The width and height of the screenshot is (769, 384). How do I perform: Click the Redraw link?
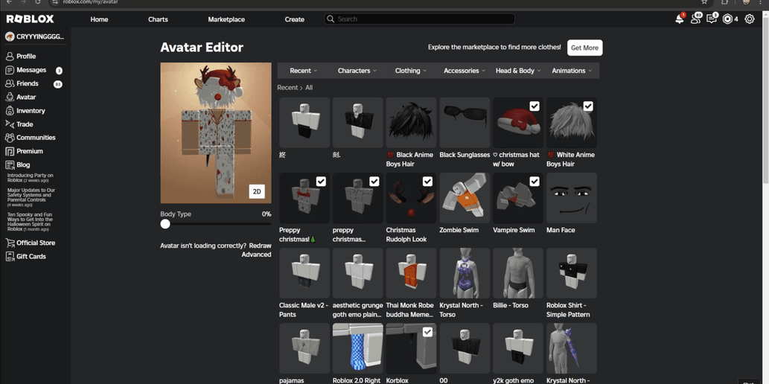[x=260, y=246]
